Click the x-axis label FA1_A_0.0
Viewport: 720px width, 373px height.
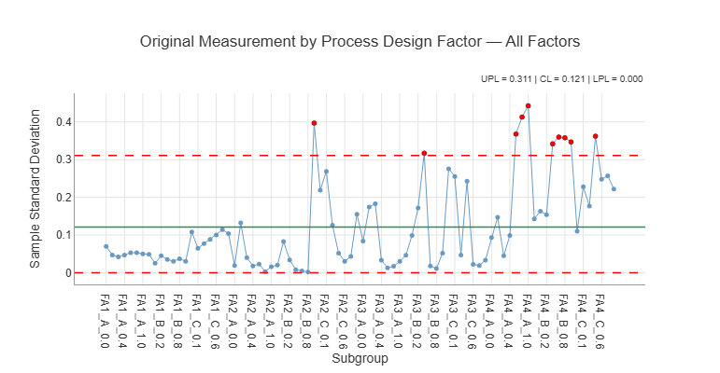[105, 321]
